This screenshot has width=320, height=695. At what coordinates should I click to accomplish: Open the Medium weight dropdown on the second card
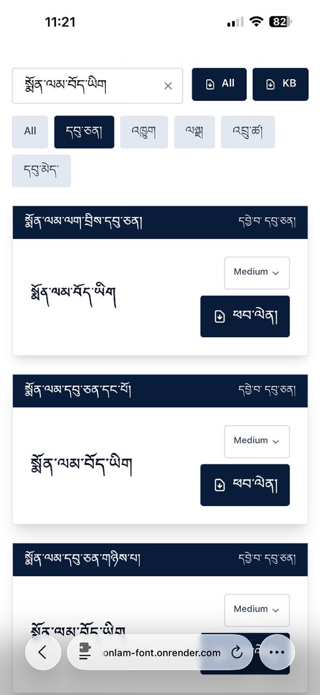tap(257, 441)
